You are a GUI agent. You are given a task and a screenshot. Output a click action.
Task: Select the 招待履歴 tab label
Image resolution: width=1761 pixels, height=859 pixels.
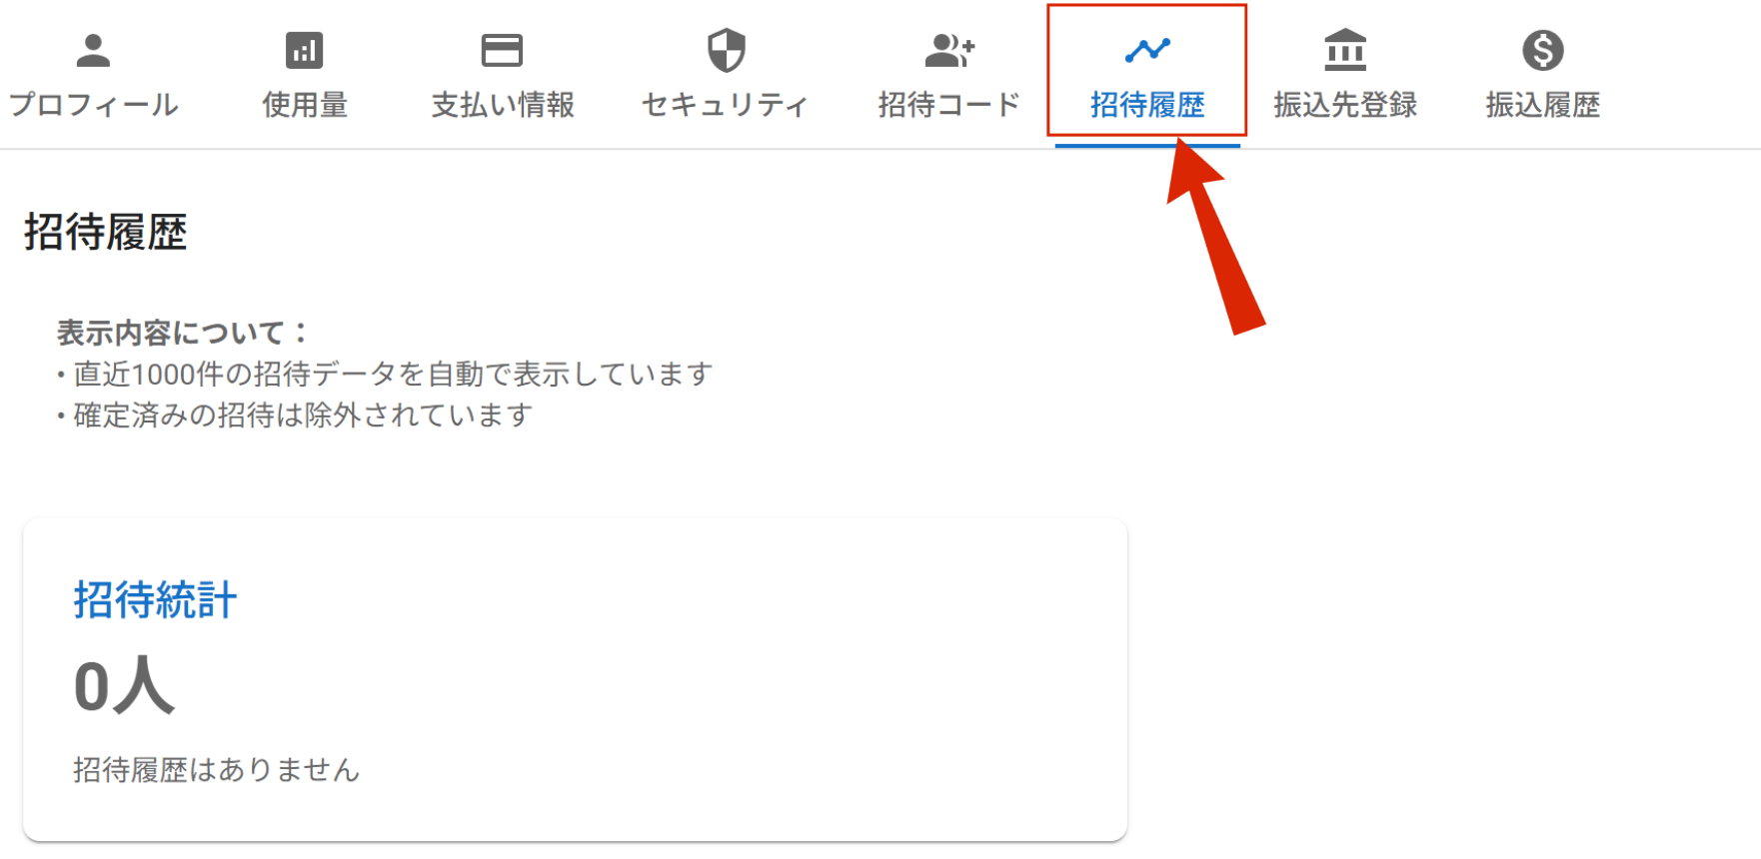1146,105
